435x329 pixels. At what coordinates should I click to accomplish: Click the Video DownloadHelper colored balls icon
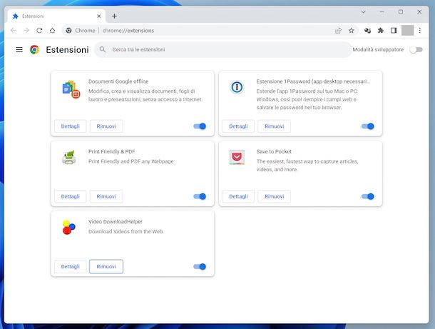pyautogui.click(x=68, y=227)
